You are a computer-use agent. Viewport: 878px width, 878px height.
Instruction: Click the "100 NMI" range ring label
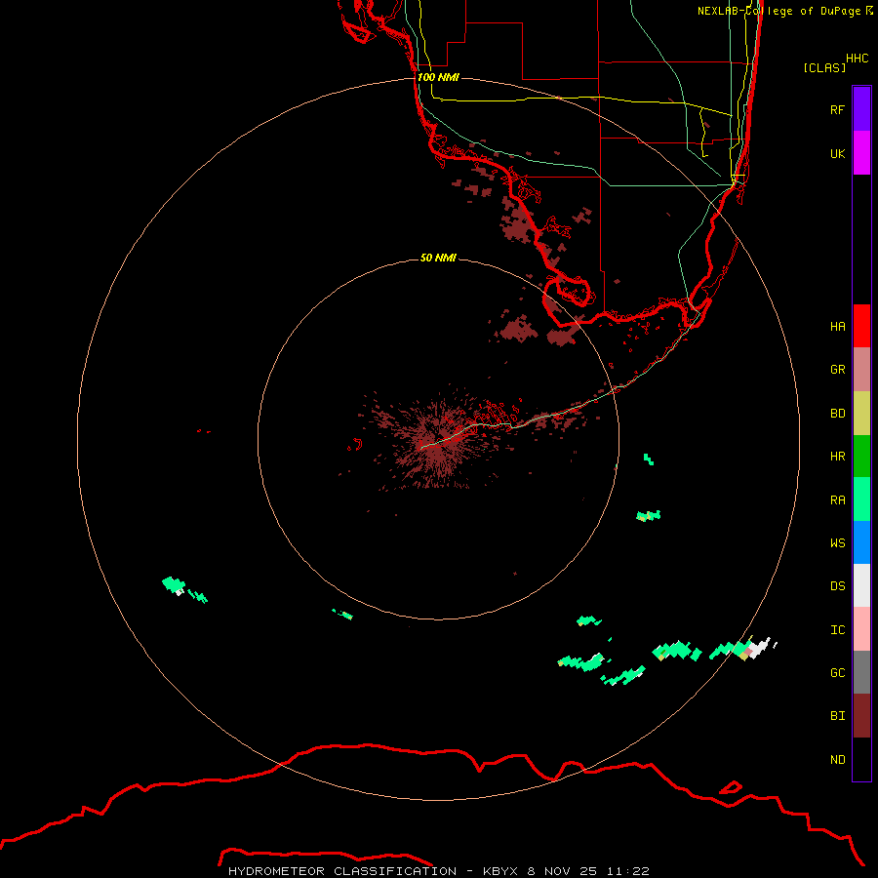click(x=438, y=77)
